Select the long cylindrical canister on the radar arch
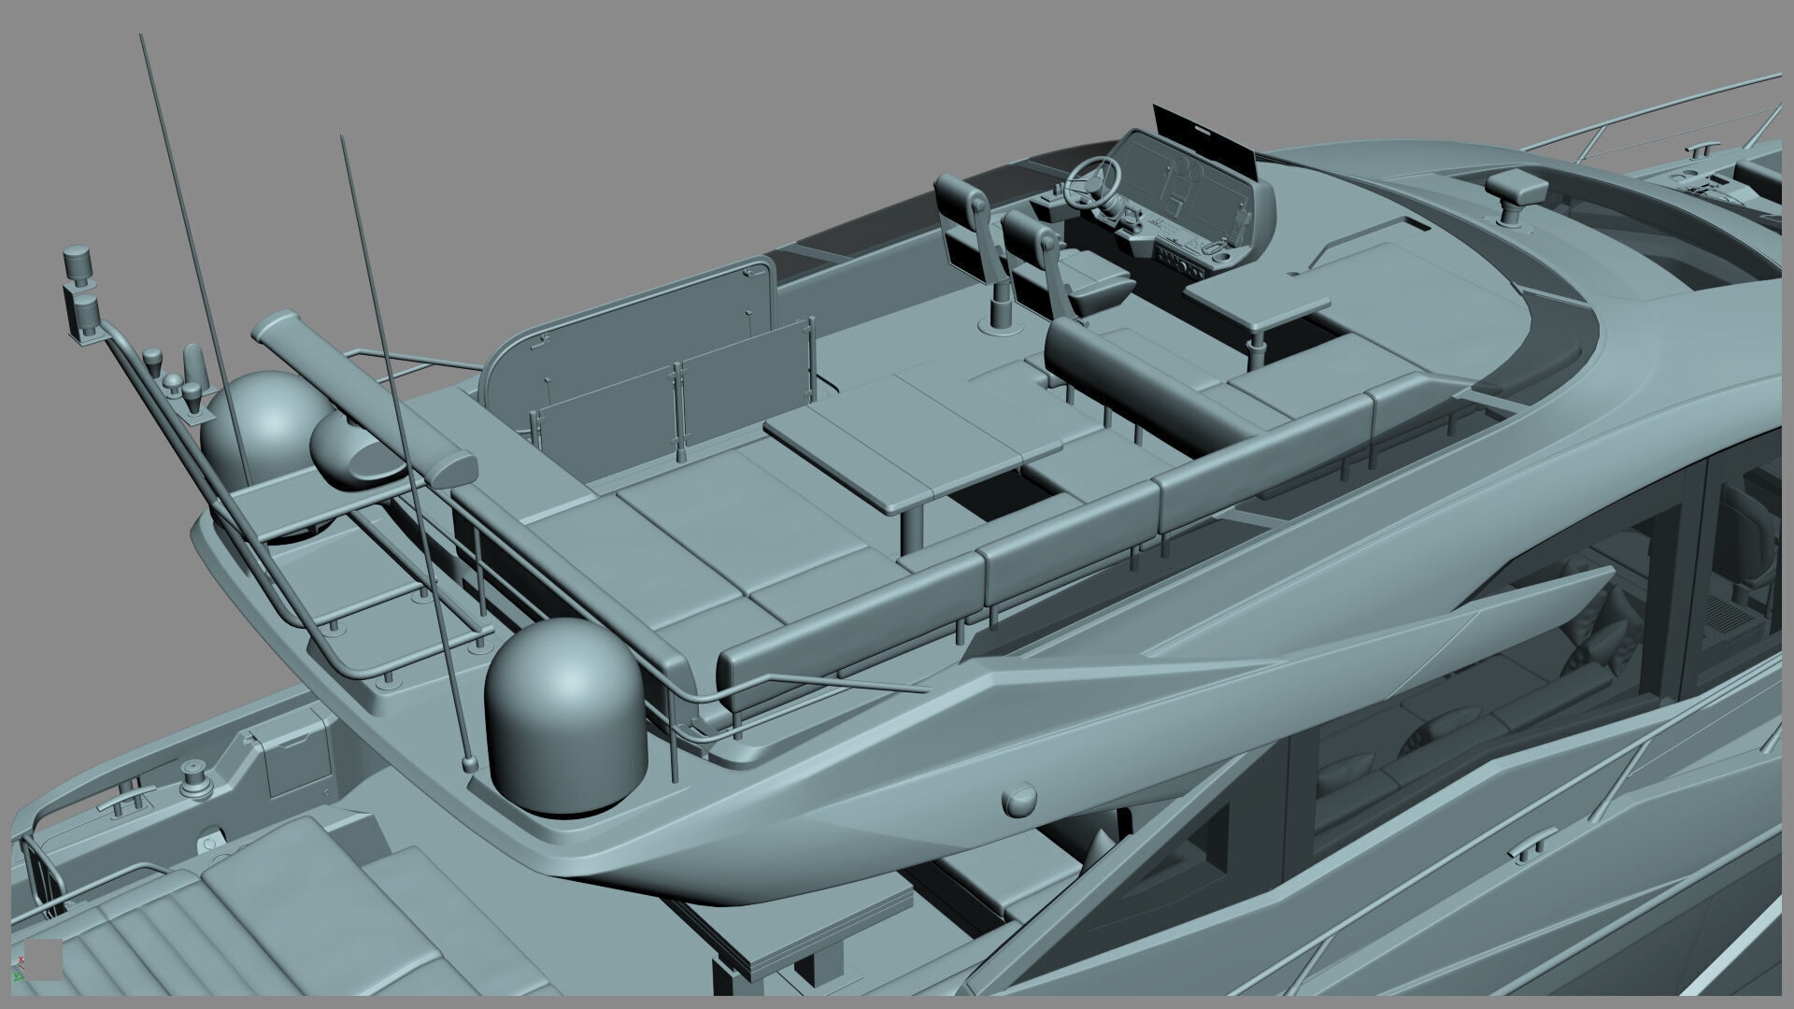1794x1009 pixels. (364, 399)
